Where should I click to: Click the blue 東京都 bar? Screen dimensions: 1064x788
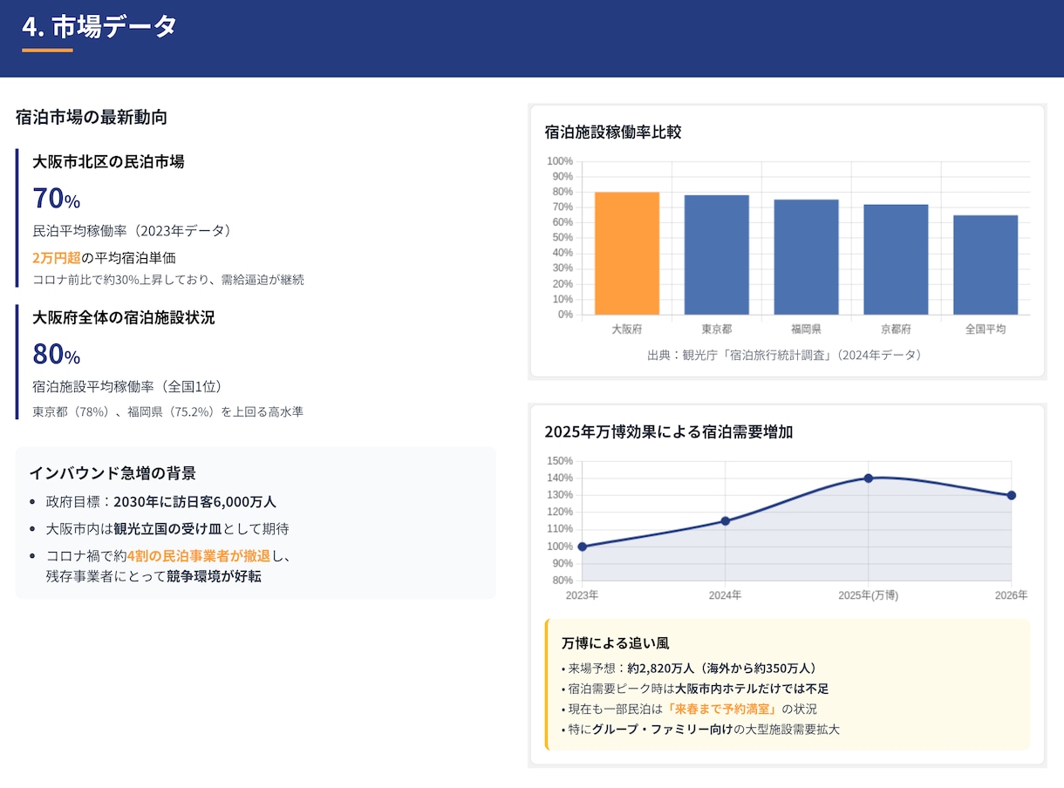tap(717, 255)
